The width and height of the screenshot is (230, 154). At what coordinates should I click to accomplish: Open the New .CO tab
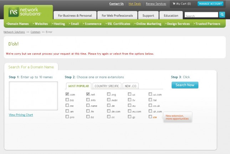point(131,86)
